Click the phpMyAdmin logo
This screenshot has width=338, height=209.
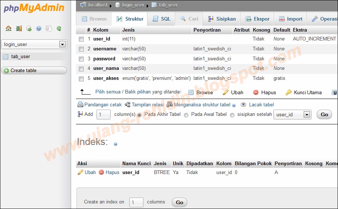(x=34, y=8)
